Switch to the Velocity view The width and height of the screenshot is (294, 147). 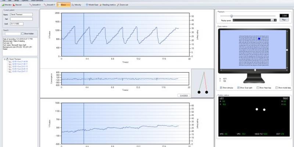tap(76, 5)
